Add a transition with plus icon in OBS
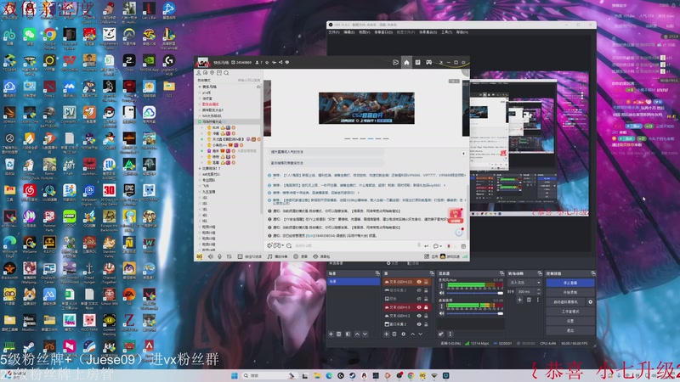 tap(519, 300)
